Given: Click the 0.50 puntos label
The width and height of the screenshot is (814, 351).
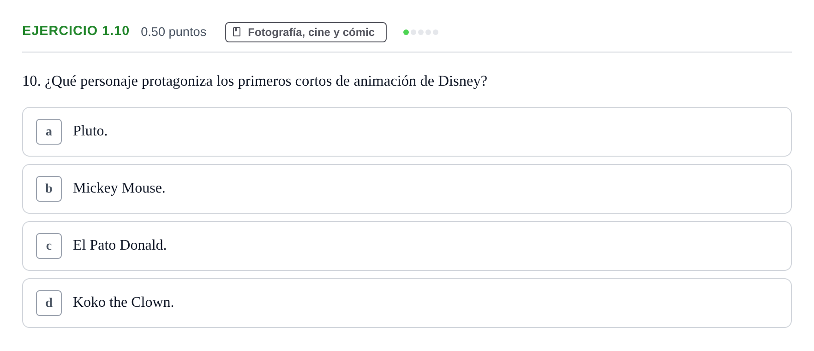Looking at the screenshot, I should coord(174,32).
